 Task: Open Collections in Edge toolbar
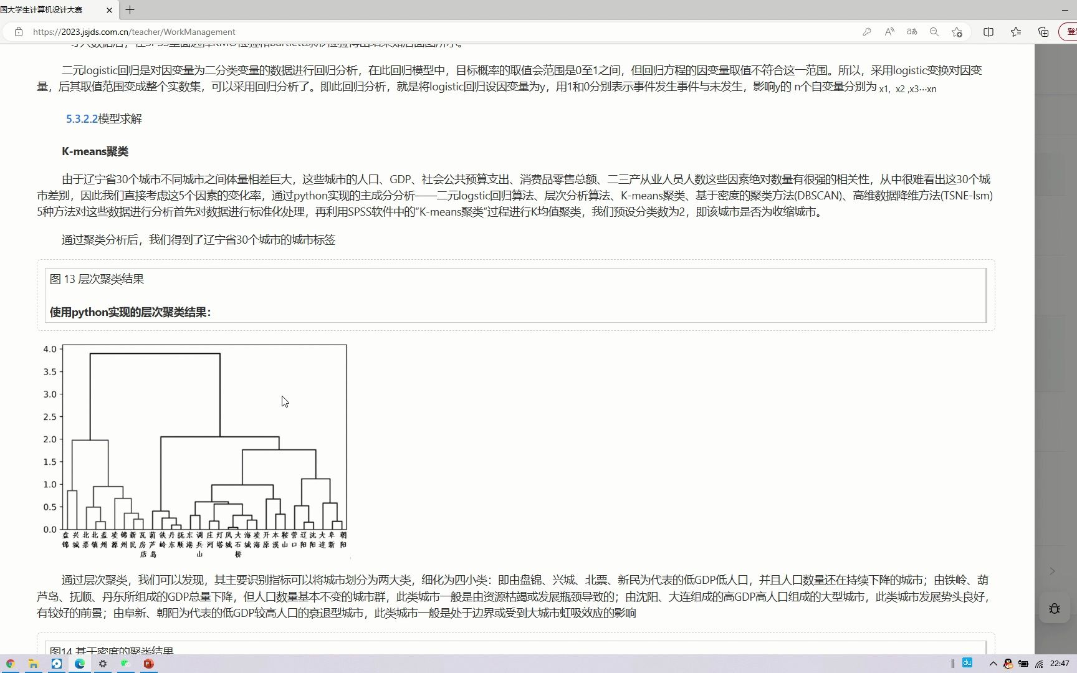coord(1043,32)
